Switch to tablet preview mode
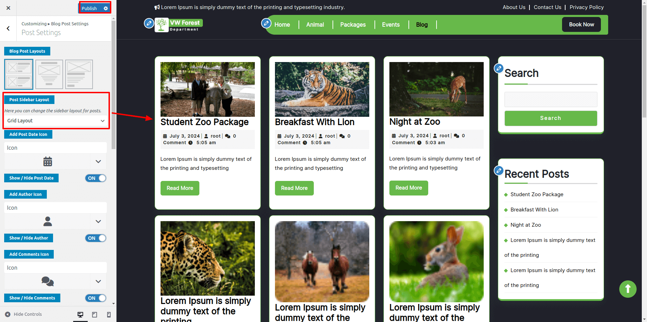This screenshot has width=647, height=322. click(95, 314)
